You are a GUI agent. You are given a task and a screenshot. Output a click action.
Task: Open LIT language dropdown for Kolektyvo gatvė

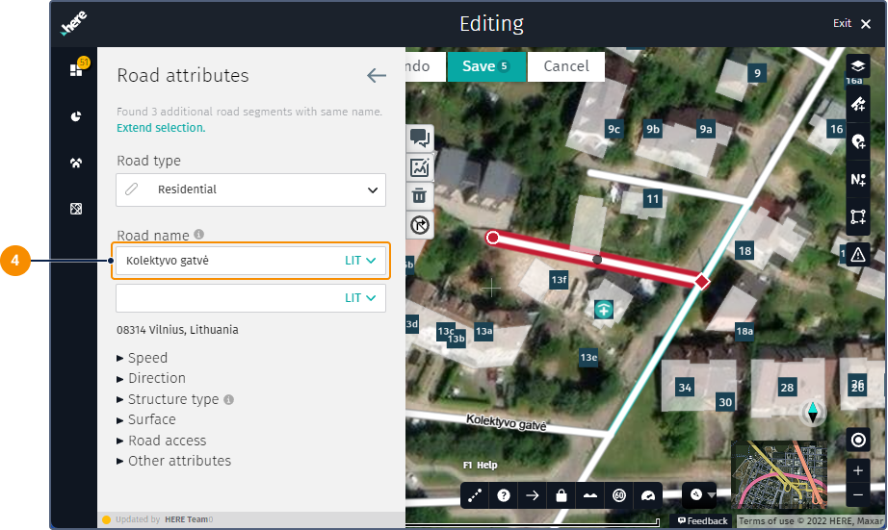[x=360, y=261]
